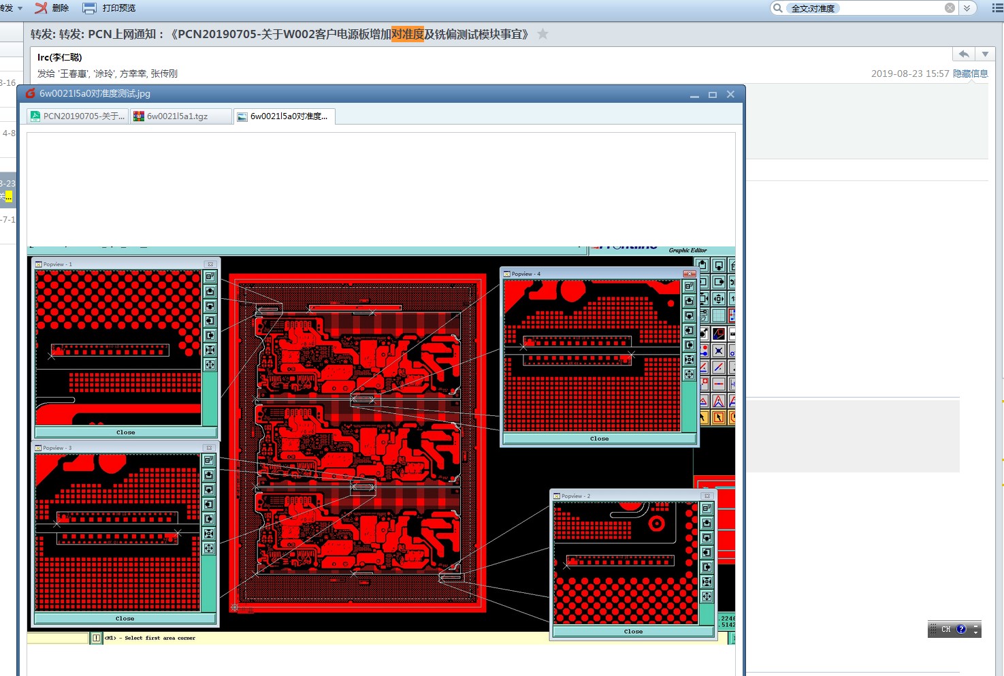Click the Close button in Popview - 1
This screenshot has width=1004, height=676.
[126, 432]
